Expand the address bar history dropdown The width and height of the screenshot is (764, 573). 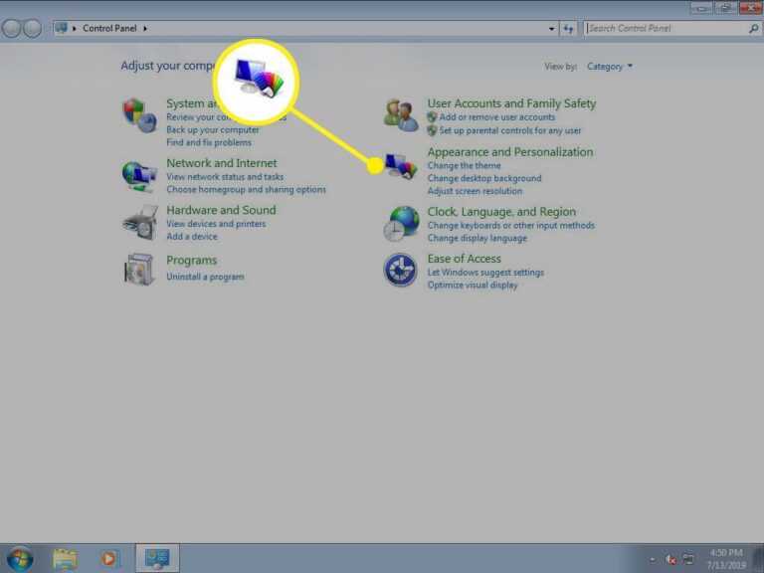pyautogui.click(x=551, y=29)
